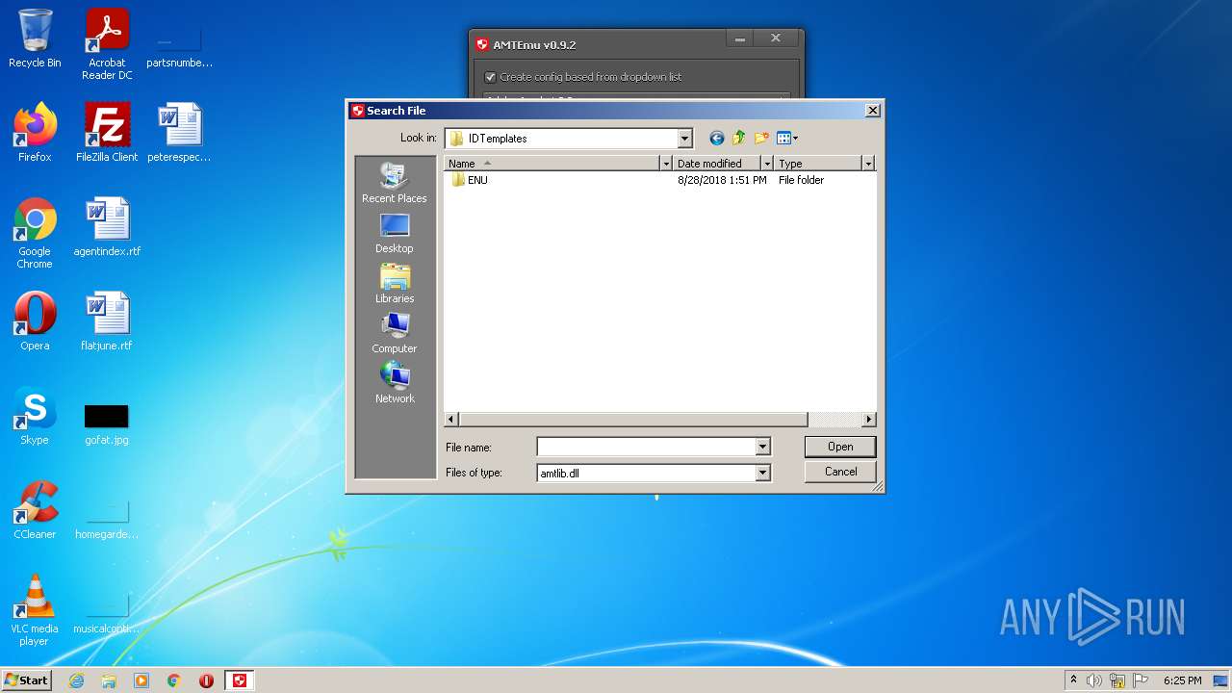Screen dimensions: 1232x693
Task: Click volume icon in system tray
Action: (1094, 680)
